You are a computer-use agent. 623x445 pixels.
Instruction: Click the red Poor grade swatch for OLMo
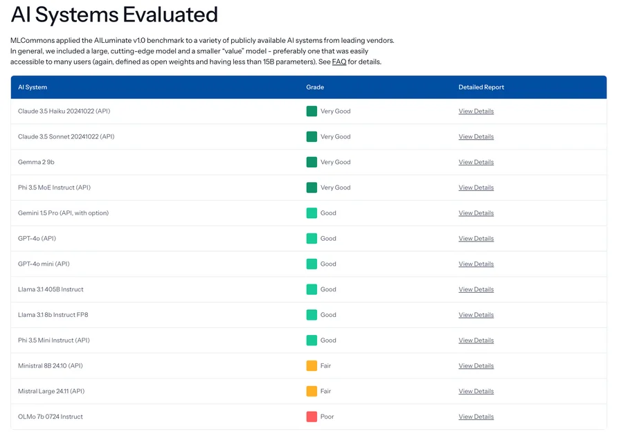pos(311,417)
